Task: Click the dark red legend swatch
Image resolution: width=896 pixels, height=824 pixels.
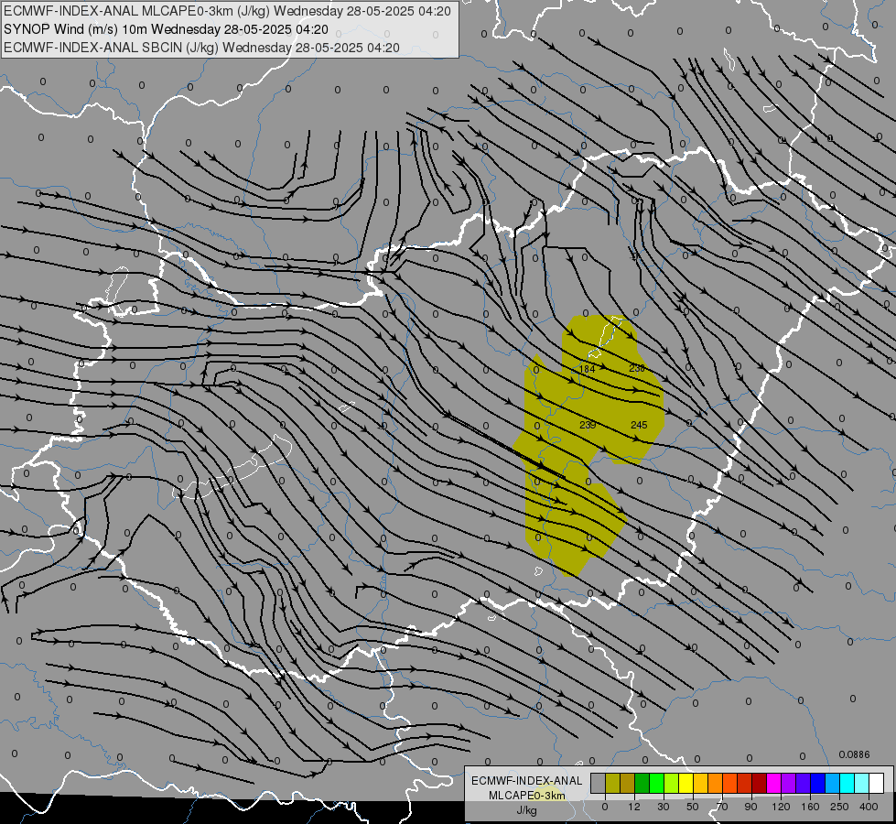Action: (760, 783)
